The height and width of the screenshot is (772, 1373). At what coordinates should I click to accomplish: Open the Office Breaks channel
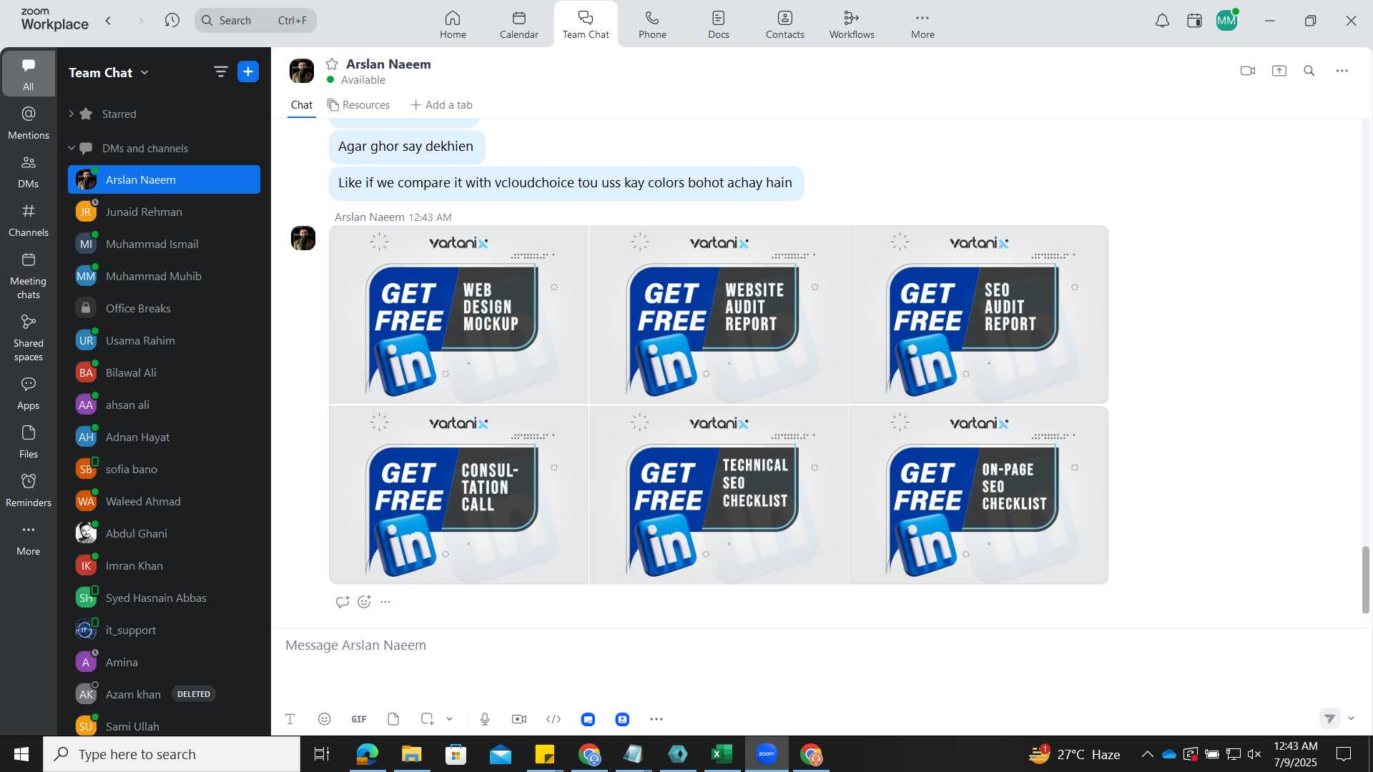coord(164,308)
